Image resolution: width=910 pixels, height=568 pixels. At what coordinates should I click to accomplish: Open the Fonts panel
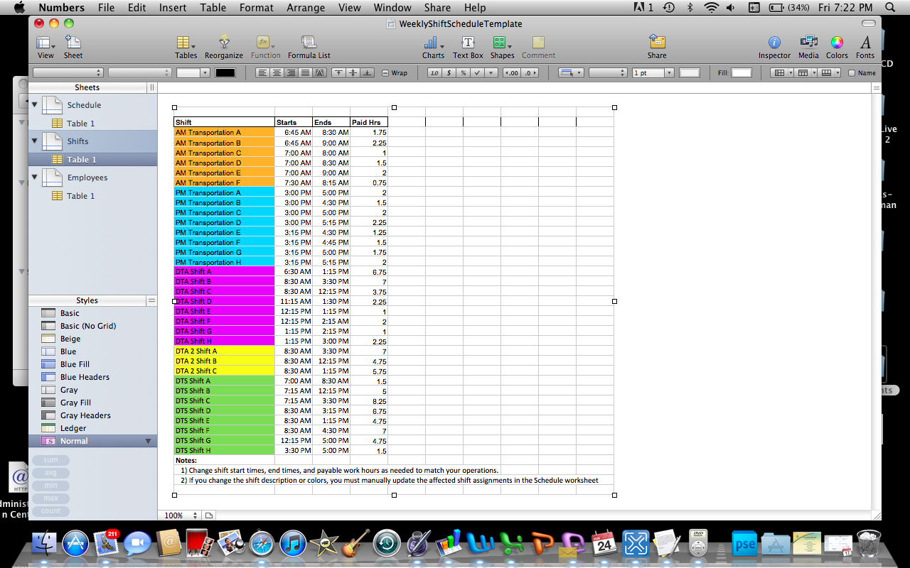(865, 46)
